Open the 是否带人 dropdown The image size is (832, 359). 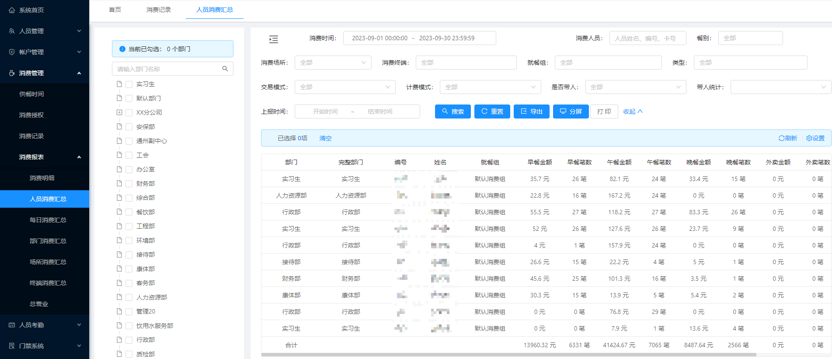(635, 87)
